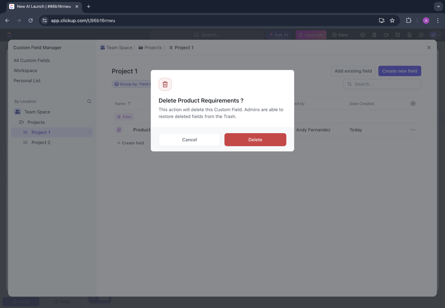The image size is (445, 308).
Task: Click Add existing field button
Action: point(353,71)
